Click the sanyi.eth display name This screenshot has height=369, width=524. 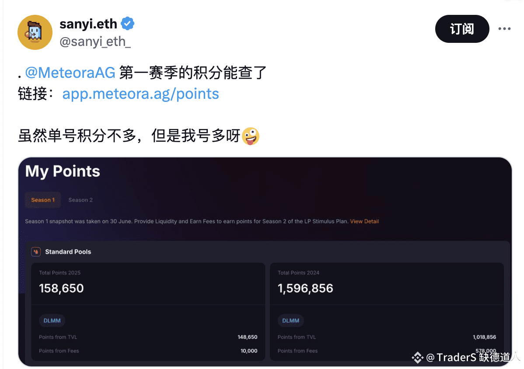(x=88, y=24)
